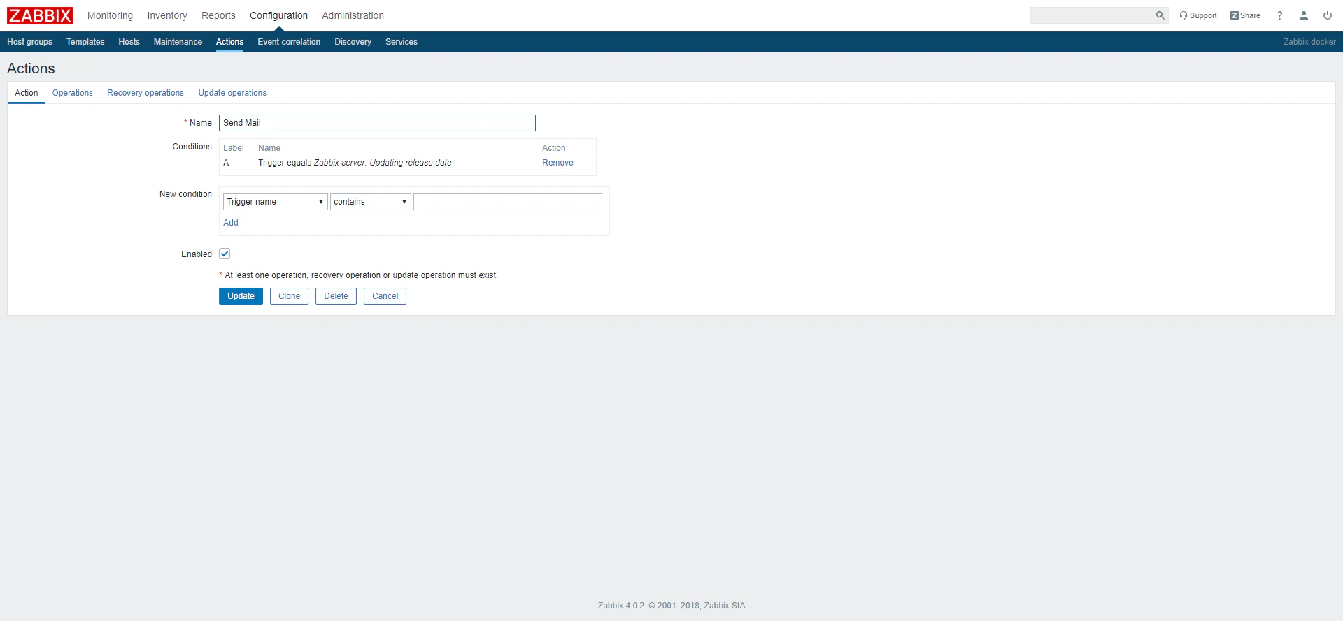The height and width of the screenshot is (621, 1343).
Task: Open the help question mark icon
Action: (1280, 15)
